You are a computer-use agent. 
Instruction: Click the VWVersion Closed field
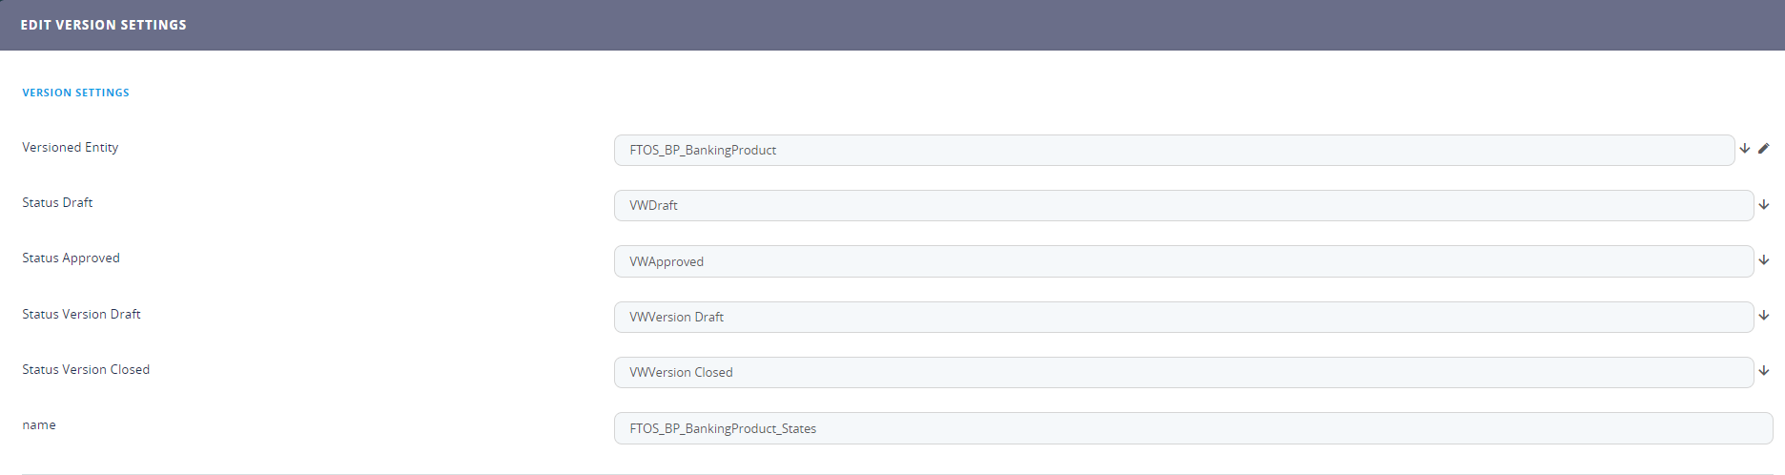coord(1182,372)
